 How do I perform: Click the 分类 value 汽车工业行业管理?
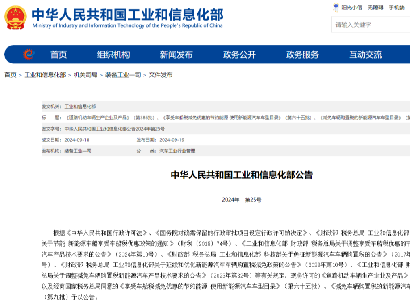[x=177, y=151]
